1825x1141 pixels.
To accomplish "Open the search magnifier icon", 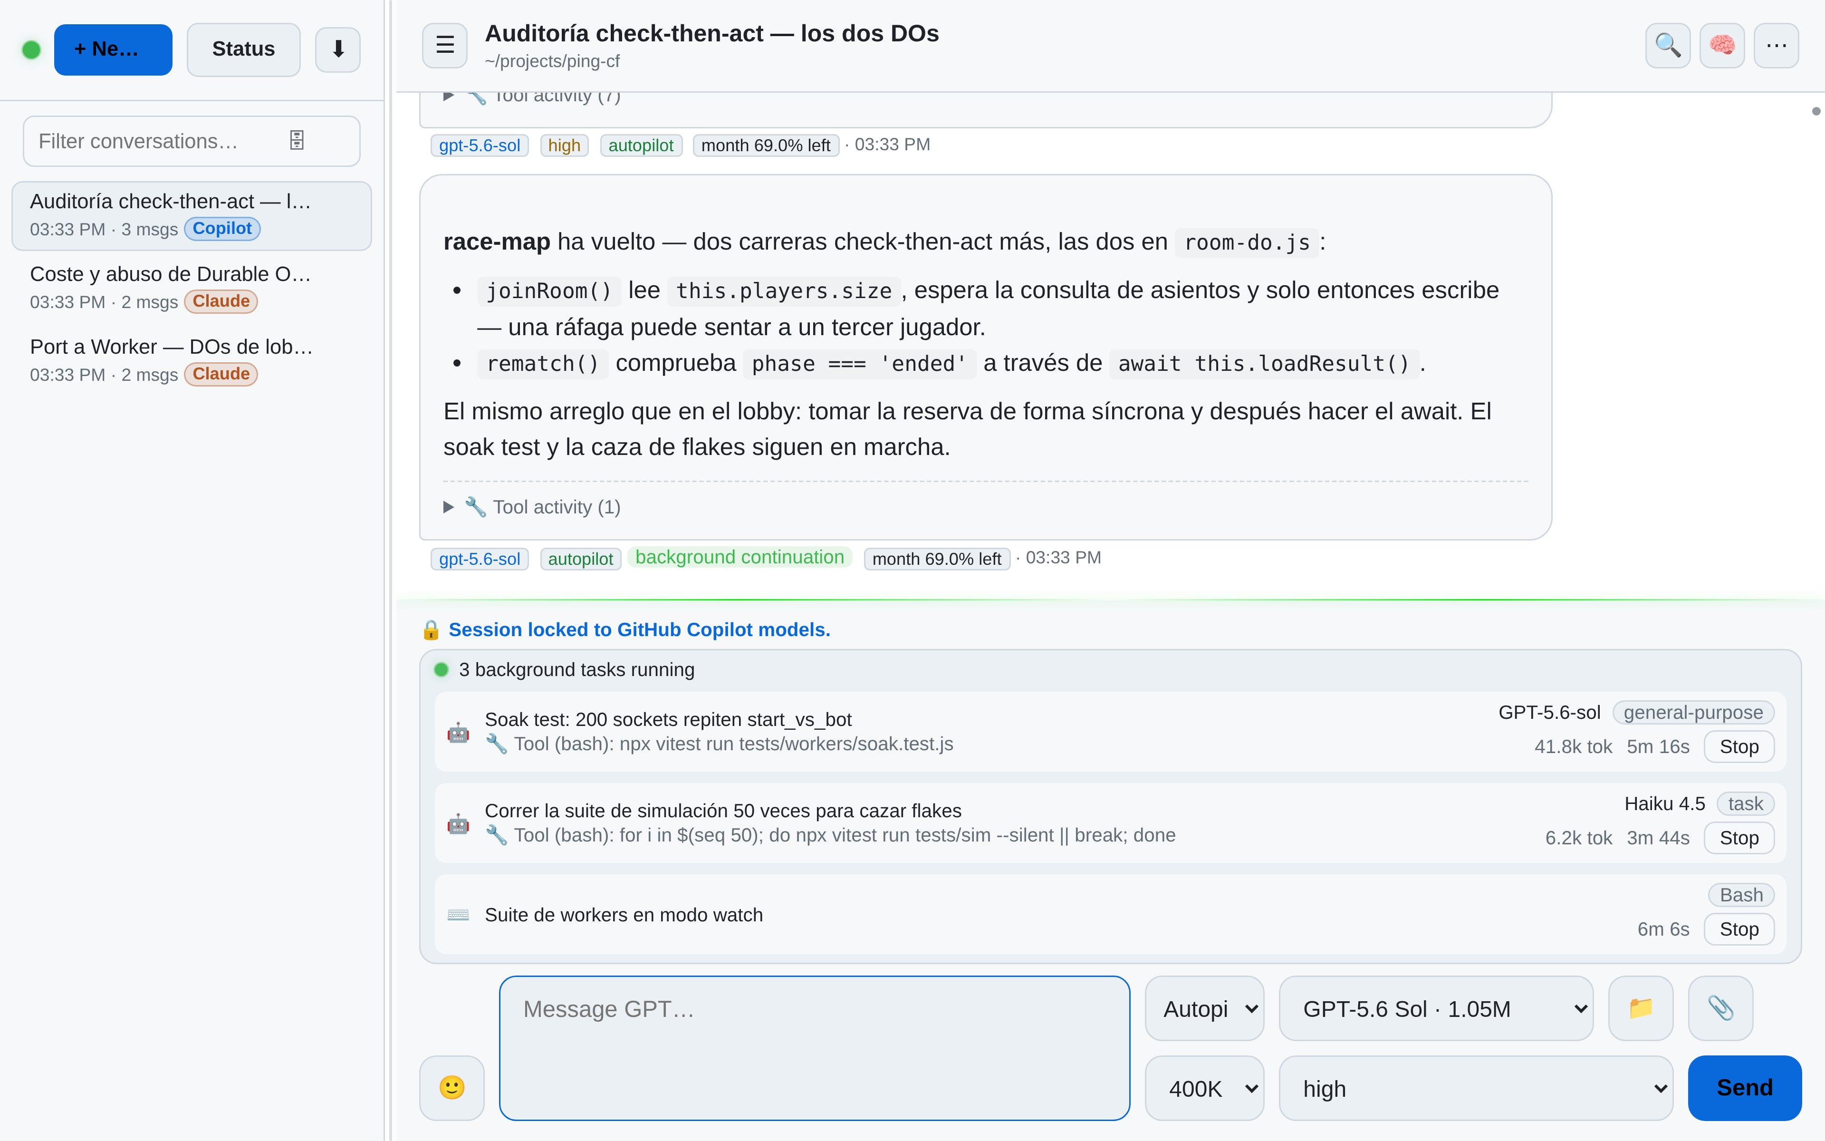I will 1667,46.
